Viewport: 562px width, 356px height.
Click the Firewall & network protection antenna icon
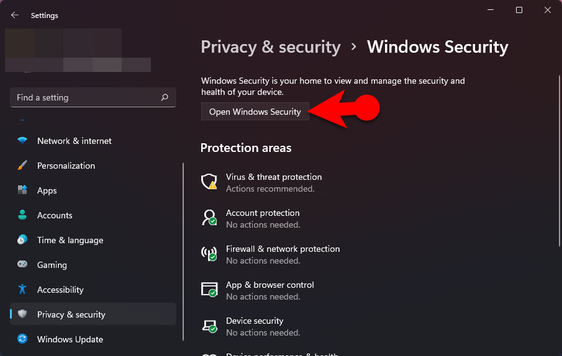[x=209, y=253]
